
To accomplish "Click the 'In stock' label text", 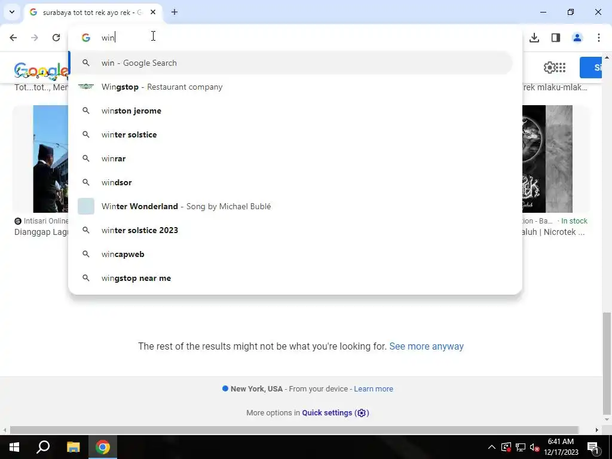I will tap(574, 221).
